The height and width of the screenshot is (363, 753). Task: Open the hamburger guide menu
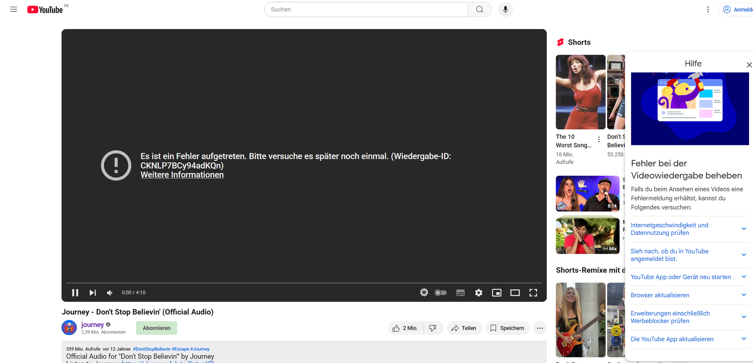point(14,9)
